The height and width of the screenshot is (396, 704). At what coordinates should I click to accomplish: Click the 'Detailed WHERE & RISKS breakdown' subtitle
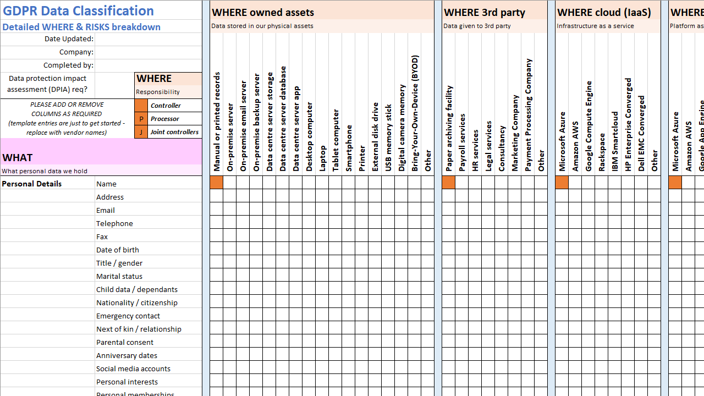[x=81, y=27]
